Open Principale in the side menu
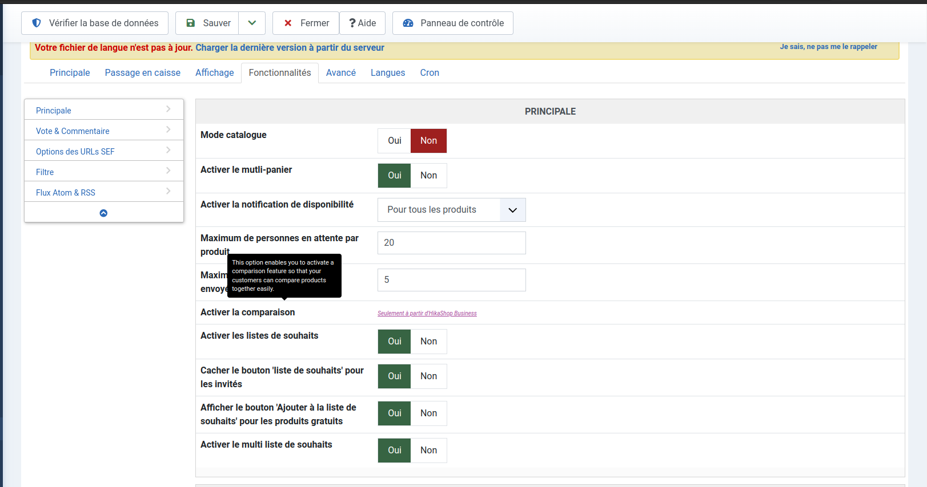This screenshot has width=927, height=487. 54,111
